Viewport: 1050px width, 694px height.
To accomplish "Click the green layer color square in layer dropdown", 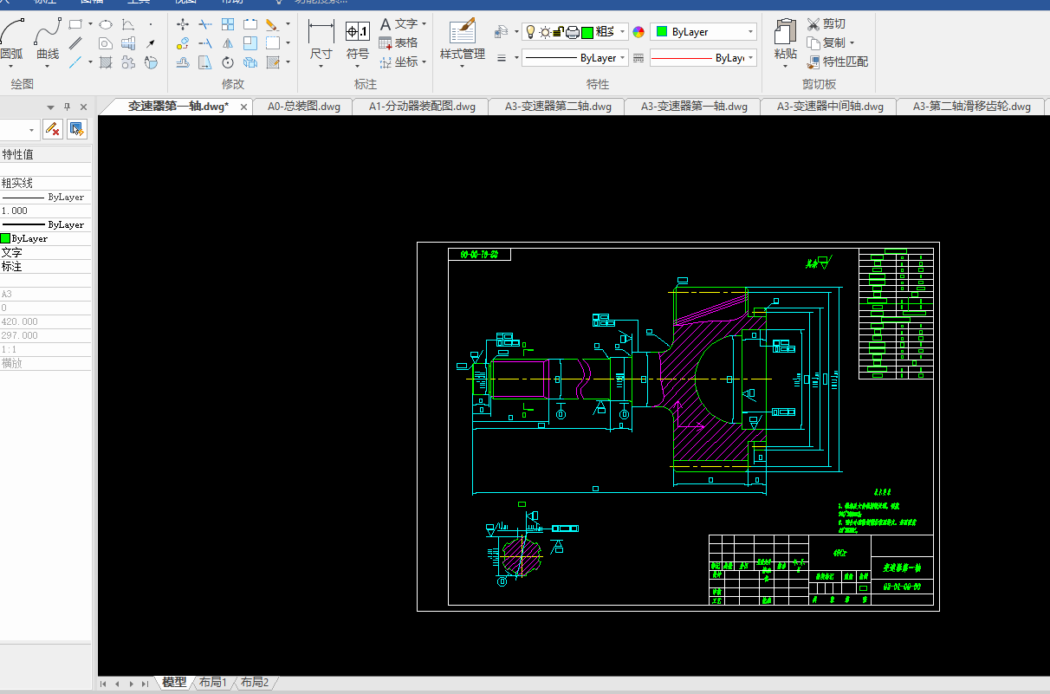I will [587, 32].
